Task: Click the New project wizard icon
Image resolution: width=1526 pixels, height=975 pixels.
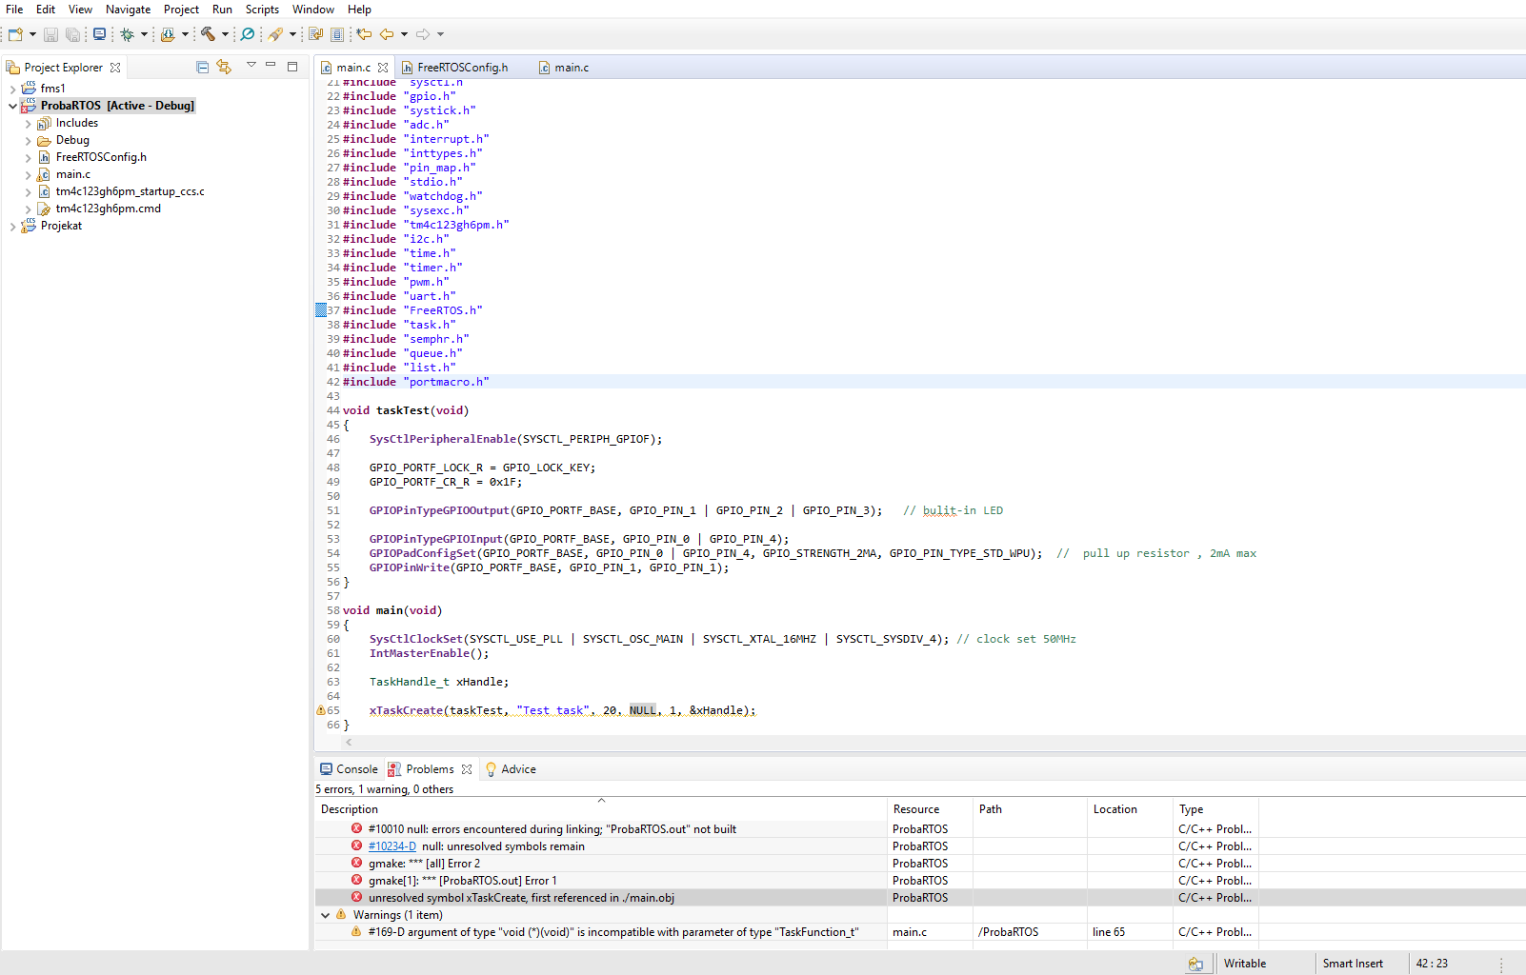Action: click(15, 34)
